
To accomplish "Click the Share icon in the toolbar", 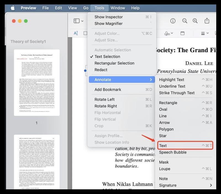I will coord(207,21).
